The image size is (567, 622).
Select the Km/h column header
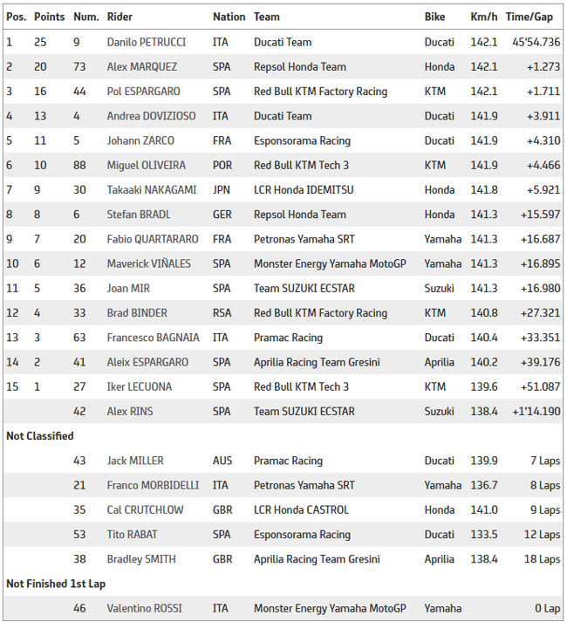pyautogui.click(x=483, y=17)
